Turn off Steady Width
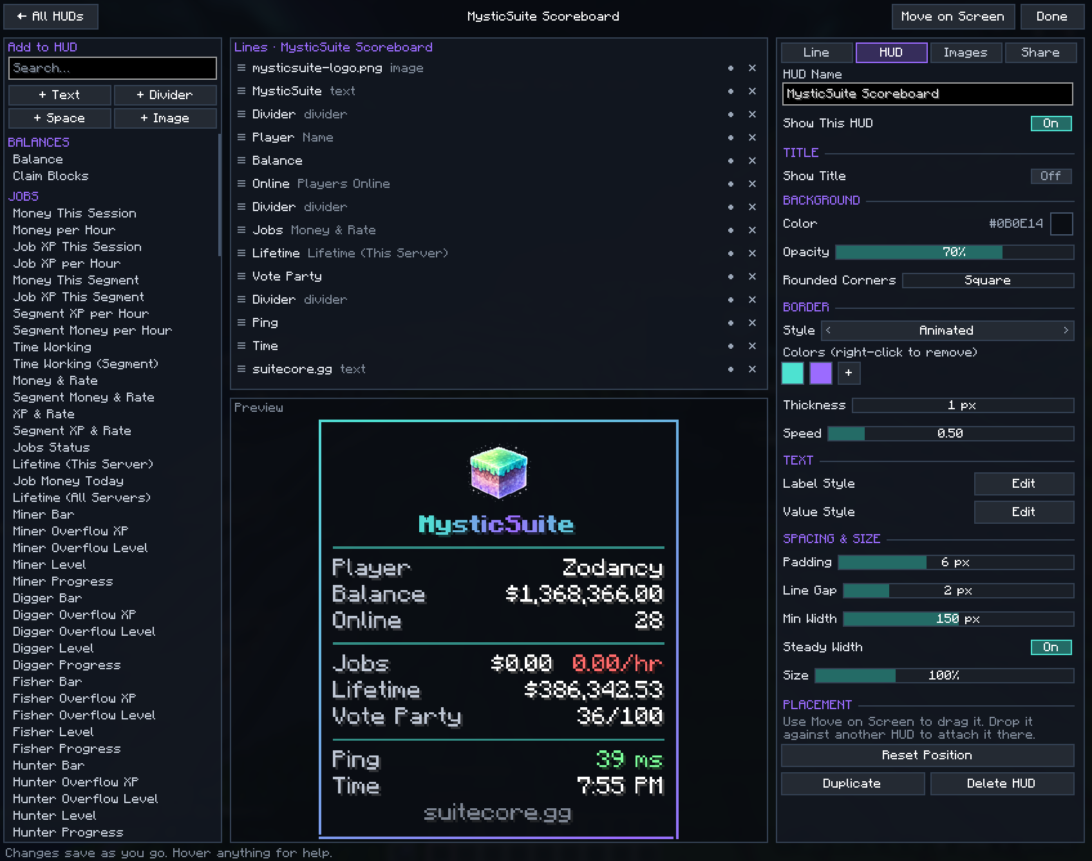 point(1051,647)
